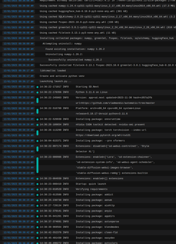Select 'Create and activate python venv' line
The width and height of the screenshot is (176, 244).
pos(62,76)
